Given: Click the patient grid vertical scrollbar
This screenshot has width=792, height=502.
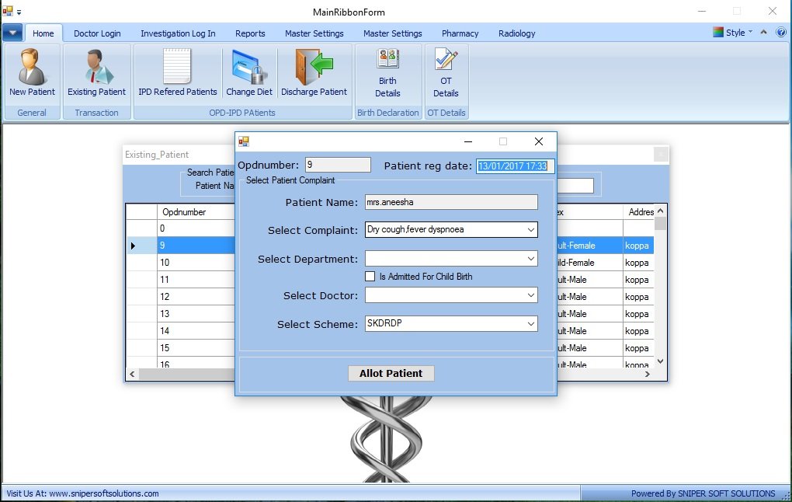Looking at the screenshot, I should (660, 288).
